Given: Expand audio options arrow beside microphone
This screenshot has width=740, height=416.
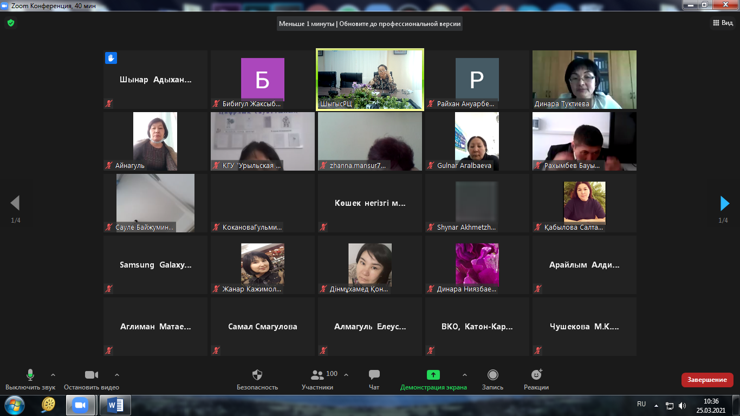Looking at the screenshot, I should click(53, 375).
